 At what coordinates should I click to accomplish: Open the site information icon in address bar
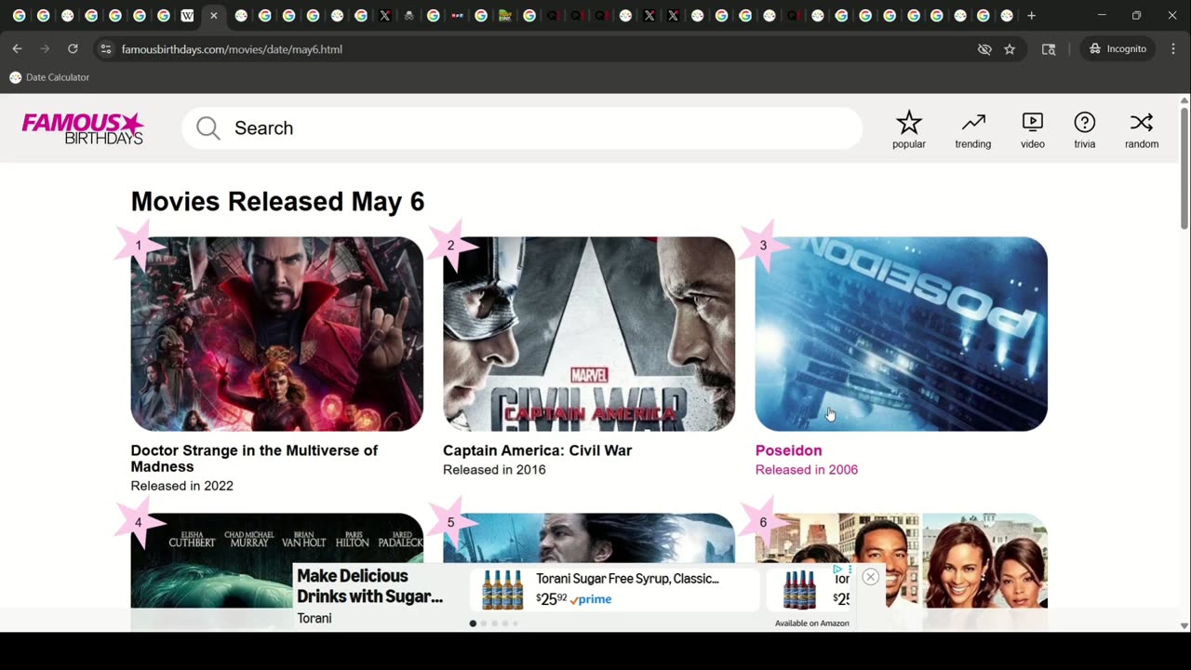click(x=106, y=49)
